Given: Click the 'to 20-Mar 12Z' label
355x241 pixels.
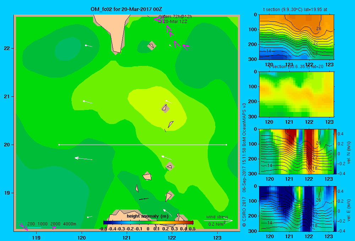Looking at the screenshot, I should [173, 22].
